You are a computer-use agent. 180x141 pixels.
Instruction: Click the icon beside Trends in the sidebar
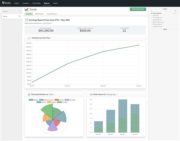(20, 16)
